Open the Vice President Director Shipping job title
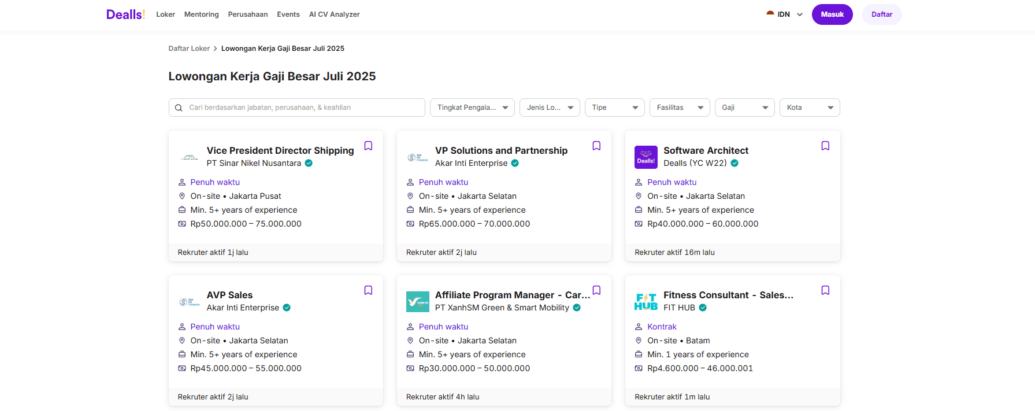Viewport: 1035px width, 411px height. click(x=280, y=150)
